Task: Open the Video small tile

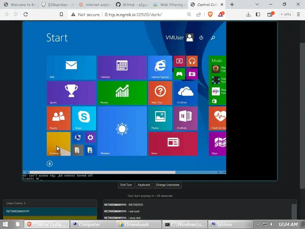Action: point(179,61)
